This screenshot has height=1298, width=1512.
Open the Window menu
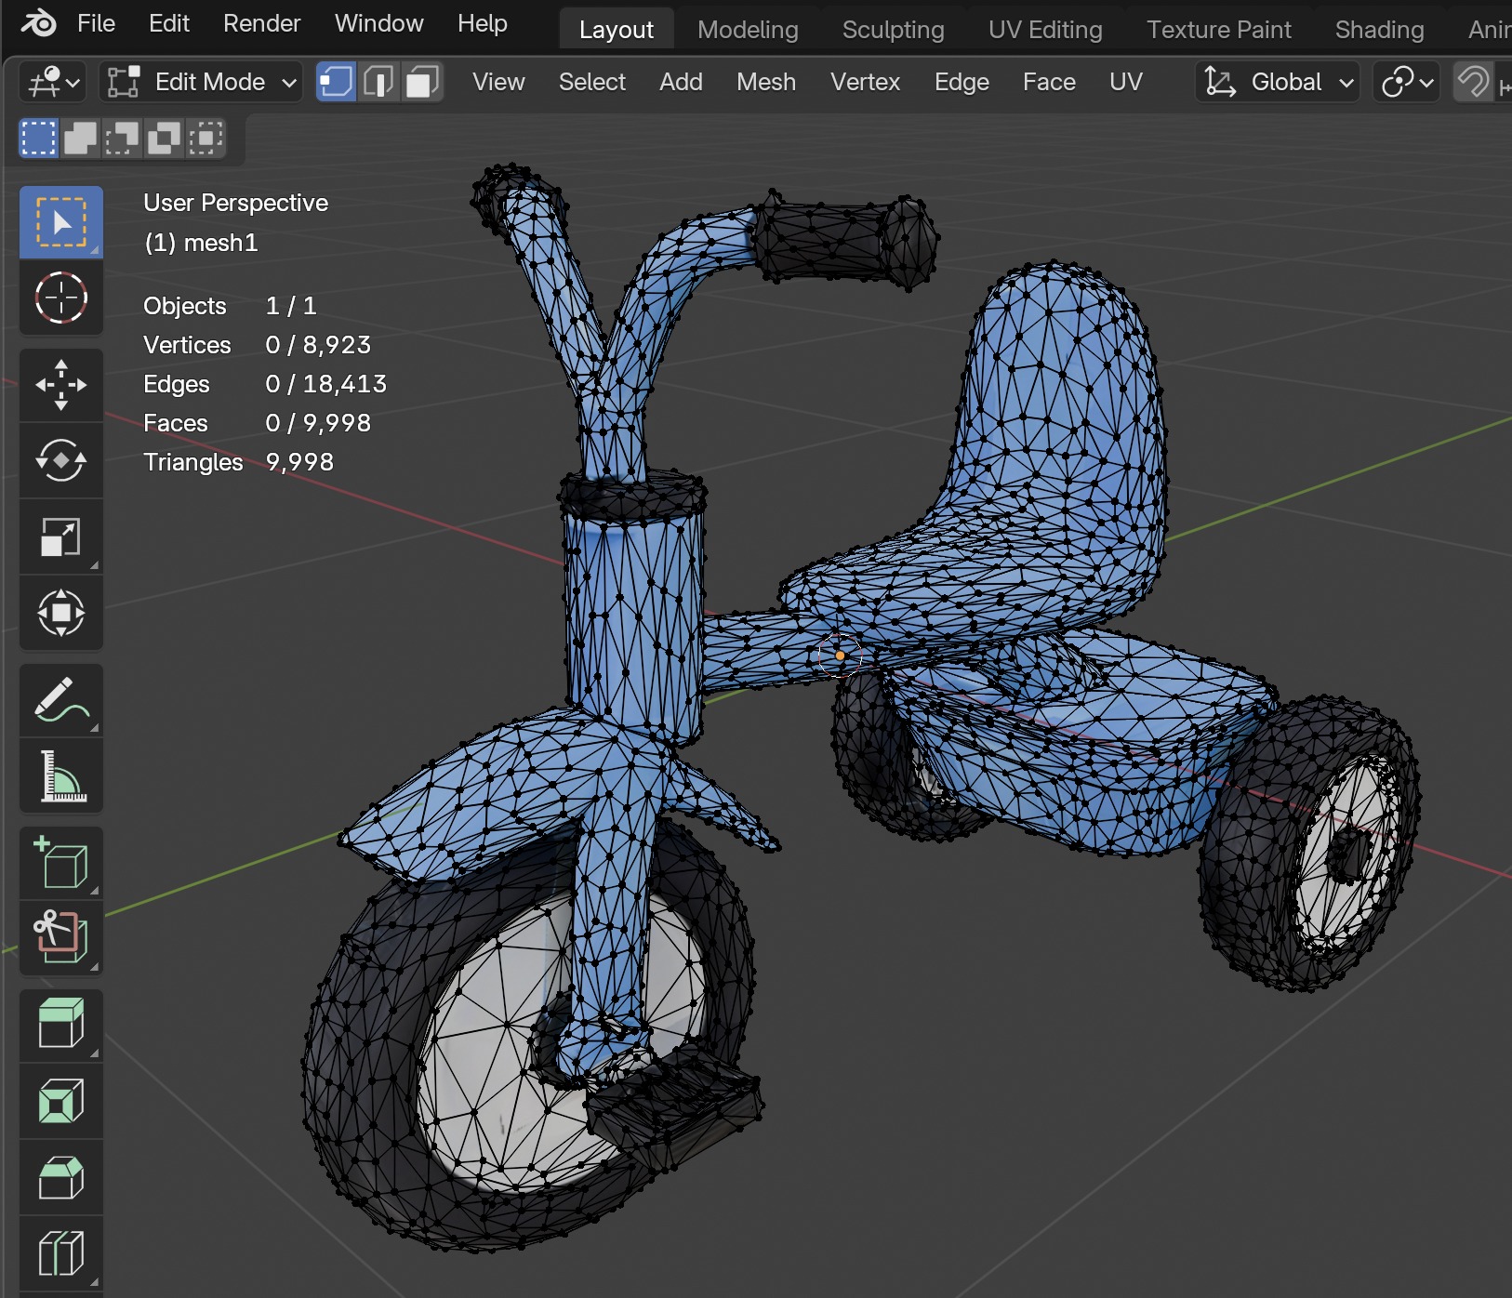378,23
